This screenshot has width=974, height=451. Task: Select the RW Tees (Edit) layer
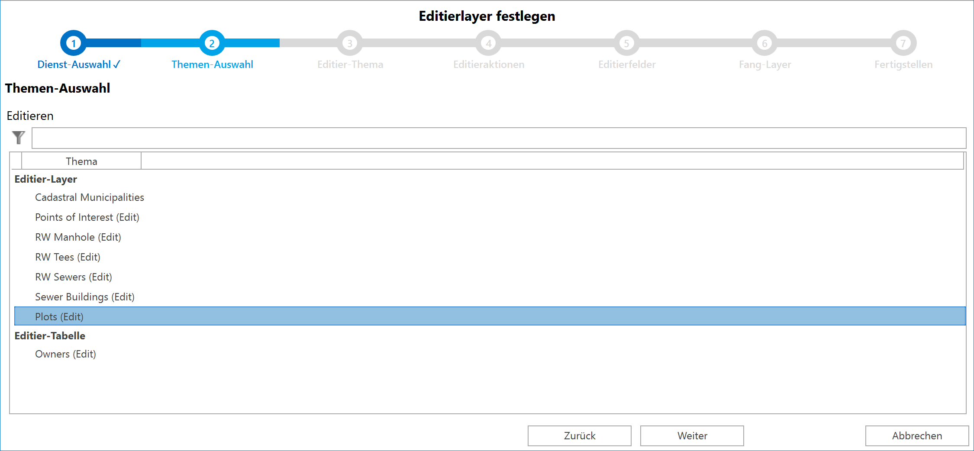(68, 257)
